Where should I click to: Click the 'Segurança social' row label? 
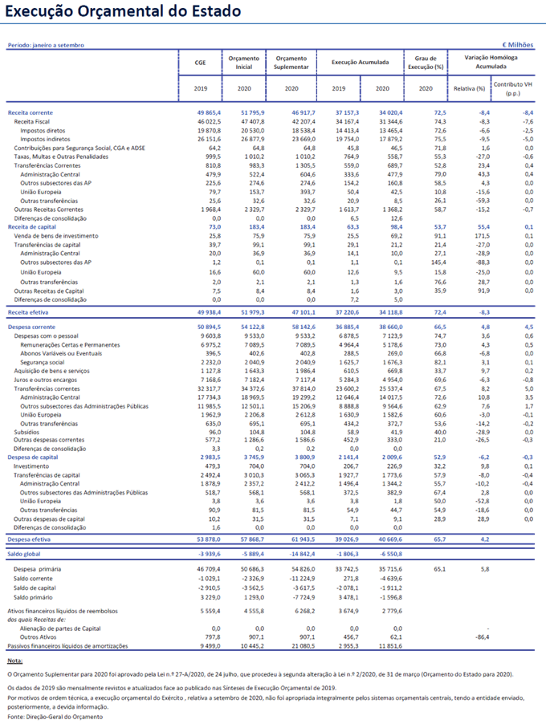click(43, 363)
